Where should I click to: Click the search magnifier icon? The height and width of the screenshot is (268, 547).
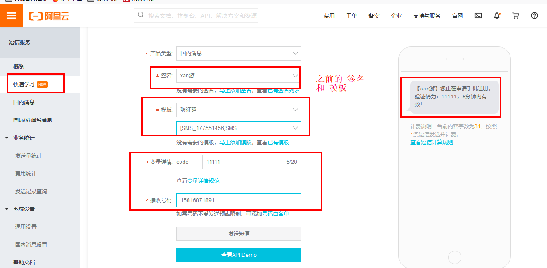(140, 16)
